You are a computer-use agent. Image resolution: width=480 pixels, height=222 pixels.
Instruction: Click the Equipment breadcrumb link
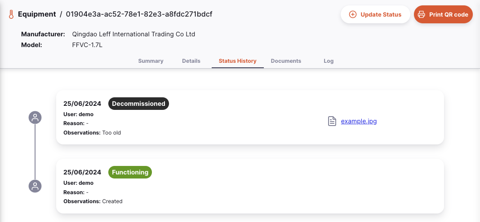(37, 14)
